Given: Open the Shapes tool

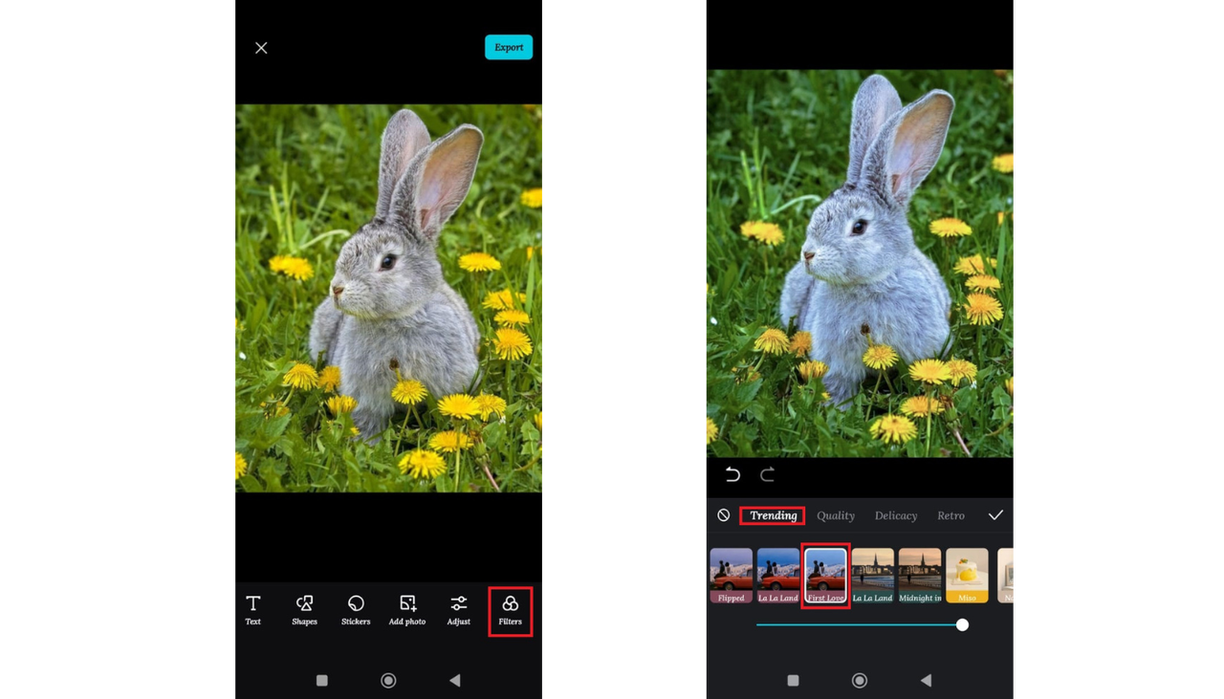Looking at the screenshot, I should pos(304,610).
